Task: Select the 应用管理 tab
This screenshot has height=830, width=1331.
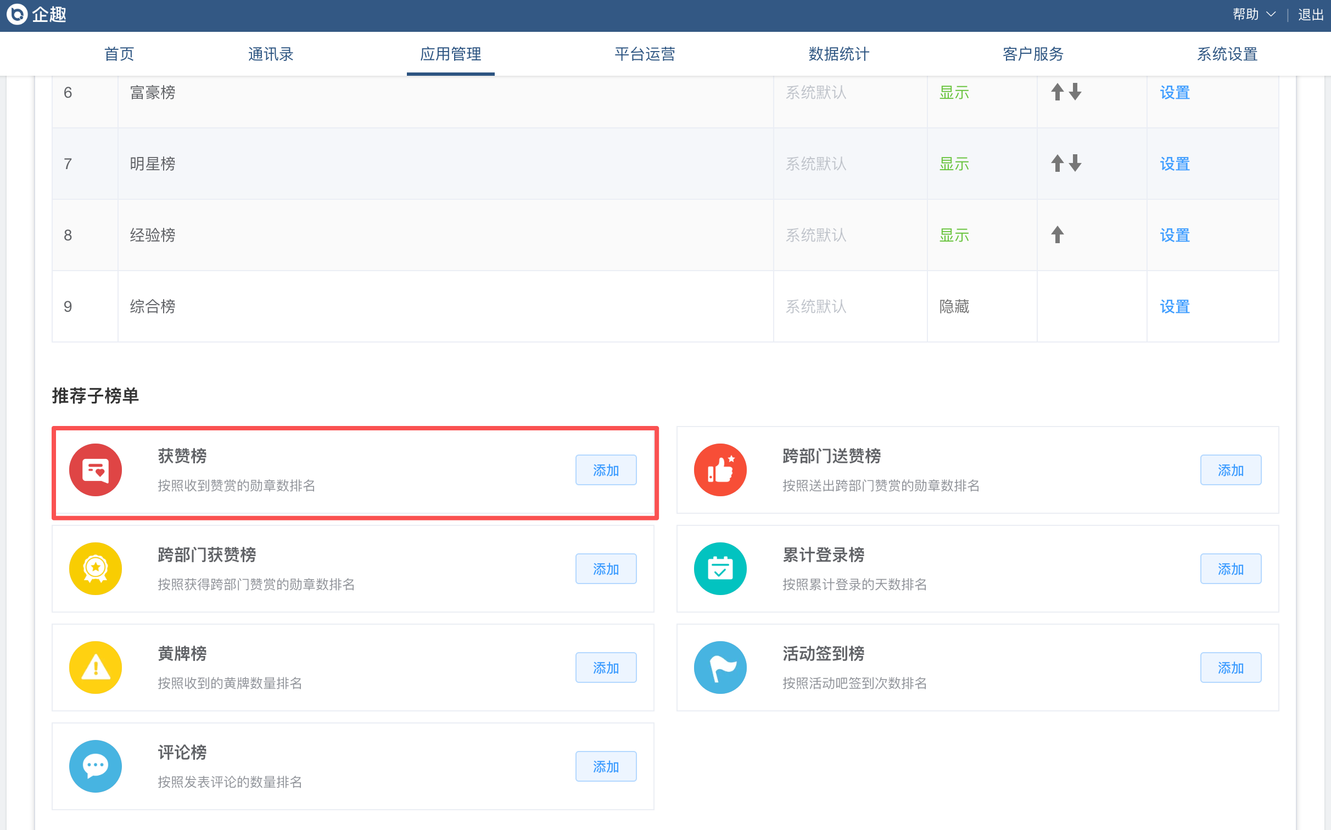Action: 451,54
